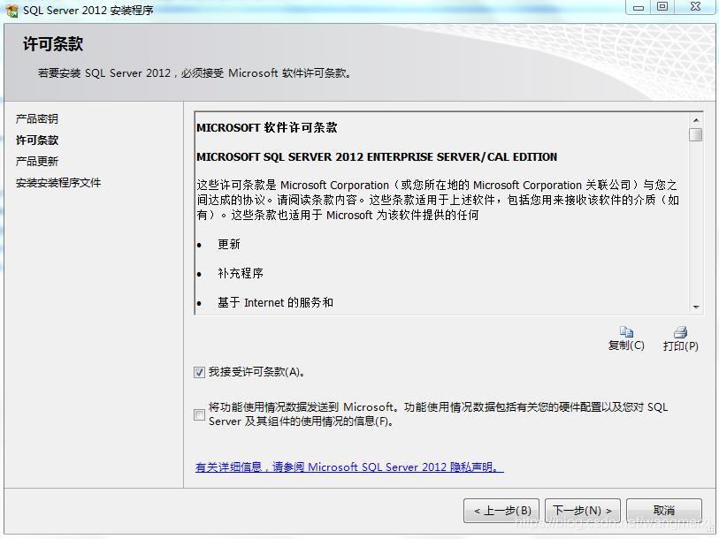
Task: Select the 许可条款 step in the sidebar
Action: pos(37,140)
